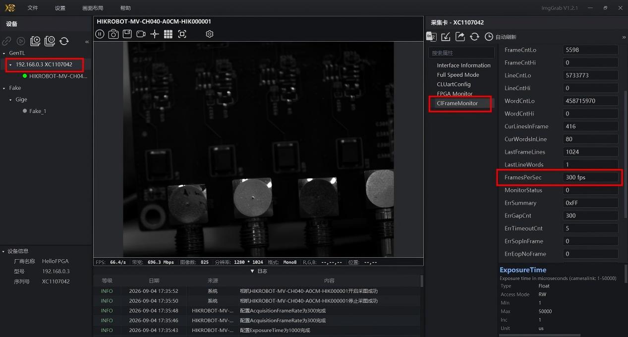Viewport: 628px width, 337px height.
Task: Start video recording with the camcorder icon
Action: coord(141,34)
